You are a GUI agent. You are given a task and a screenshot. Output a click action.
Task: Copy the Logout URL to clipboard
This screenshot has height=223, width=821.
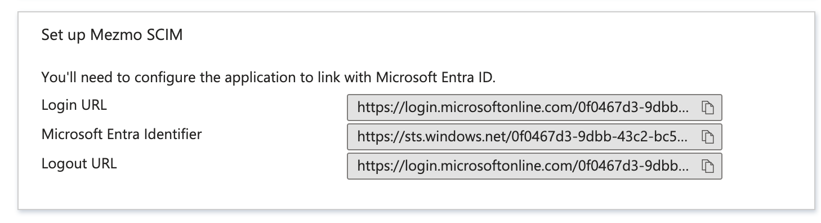point(707,166)
